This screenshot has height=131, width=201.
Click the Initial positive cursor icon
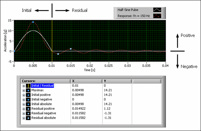pyautogui.click(x=28, y=95)
